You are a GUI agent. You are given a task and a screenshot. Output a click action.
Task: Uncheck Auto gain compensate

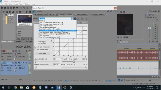click(x=35, y=47)
